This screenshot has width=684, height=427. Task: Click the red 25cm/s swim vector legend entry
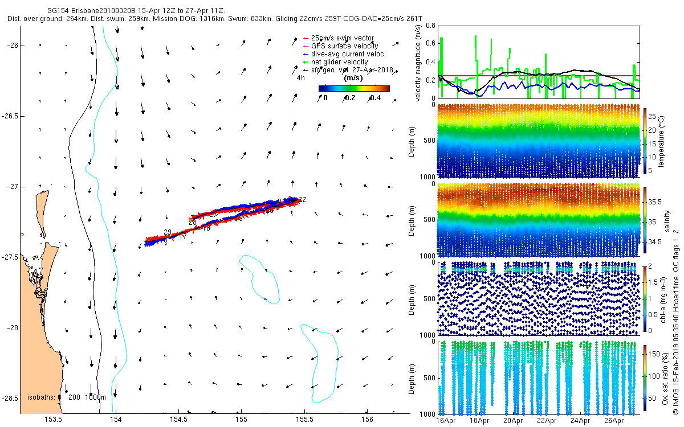point(339,38)
